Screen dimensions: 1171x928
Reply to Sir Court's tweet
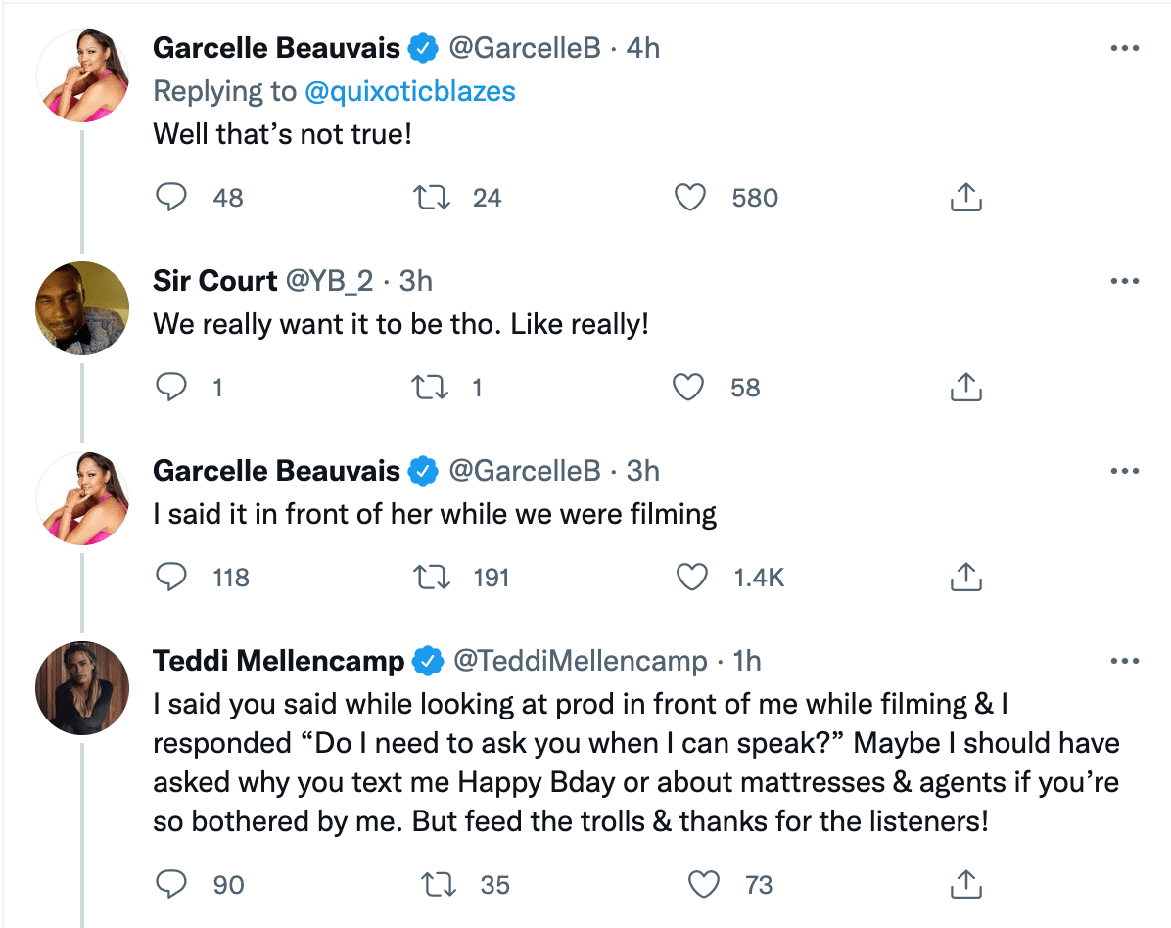click(x=171, y=387)
